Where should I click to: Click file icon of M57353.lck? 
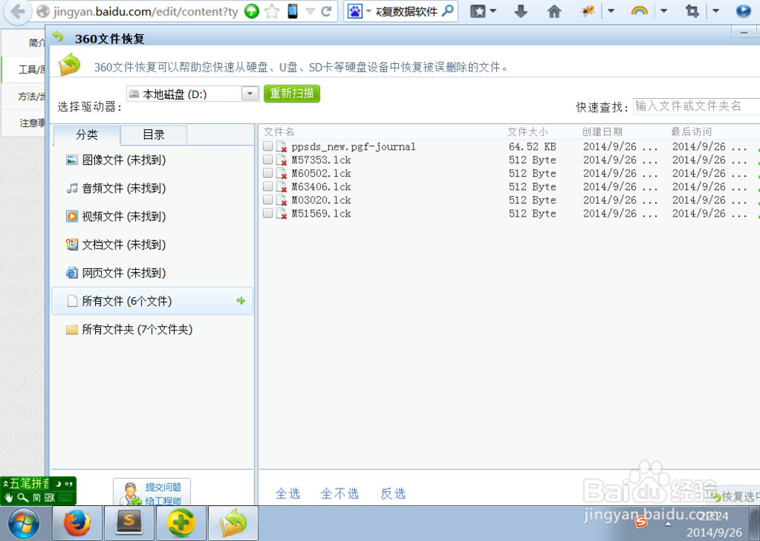tap(282, 160)
